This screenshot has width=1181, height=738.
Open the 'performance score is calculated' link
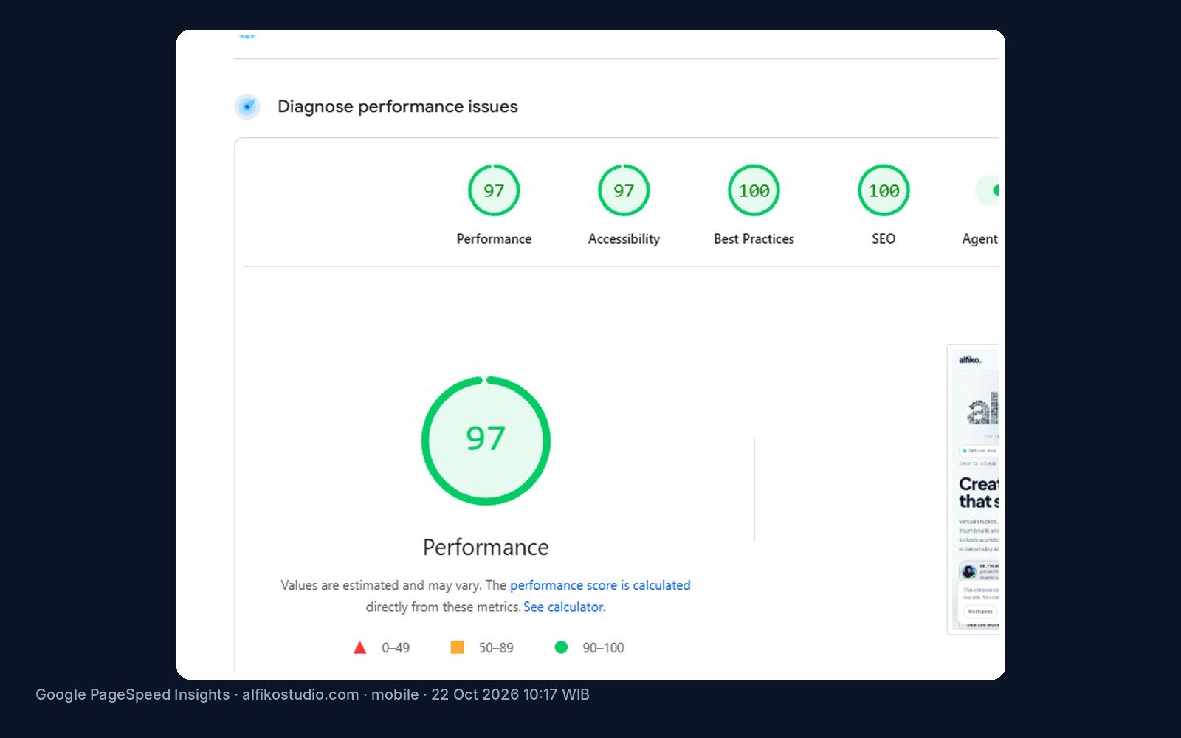(x=600, y=585)
